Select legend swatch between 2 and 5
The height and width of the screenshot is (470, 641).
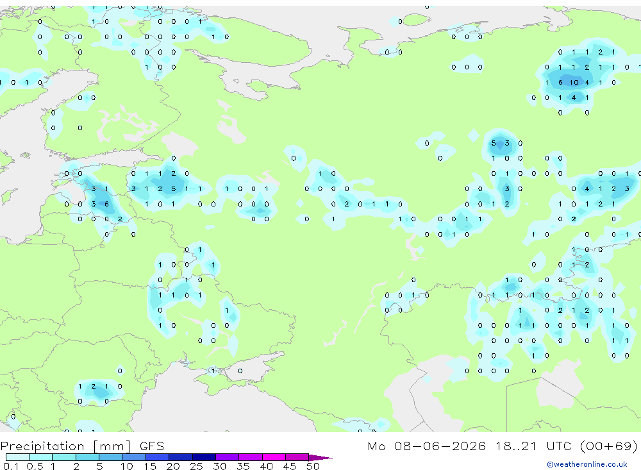point(87,457)
